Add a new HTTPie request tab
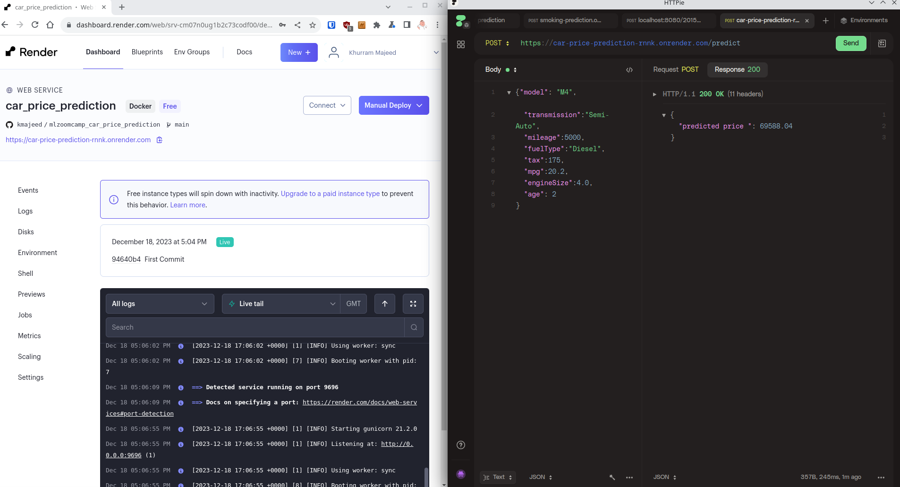 tap(826, 21)
